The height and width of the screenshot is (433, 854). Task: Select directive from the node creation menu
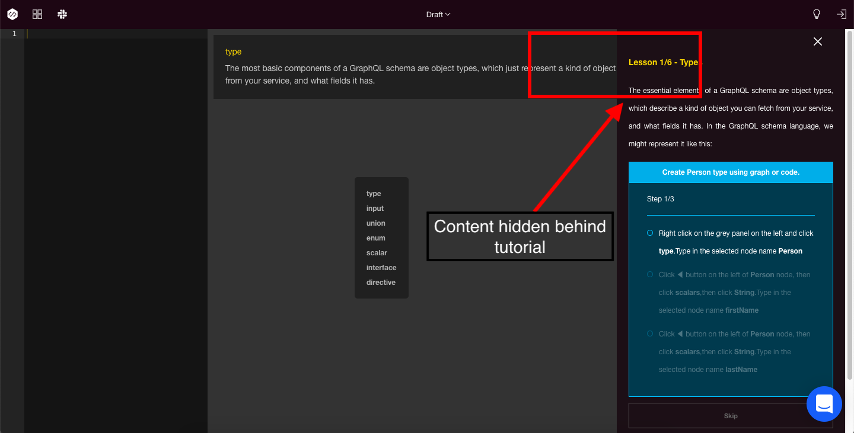click(x=381, y=282)
